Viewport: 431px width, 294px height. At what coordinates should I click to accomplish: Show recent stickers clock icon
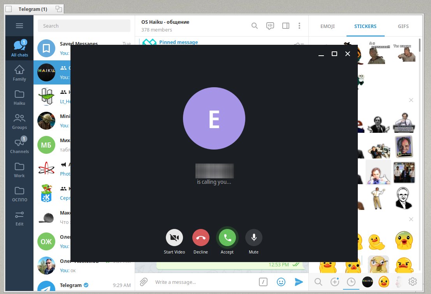[x=351, y=282]
